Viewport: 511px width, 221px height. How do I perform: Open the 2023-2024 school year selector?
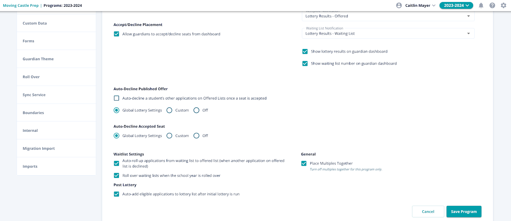[x=456, y=6]
